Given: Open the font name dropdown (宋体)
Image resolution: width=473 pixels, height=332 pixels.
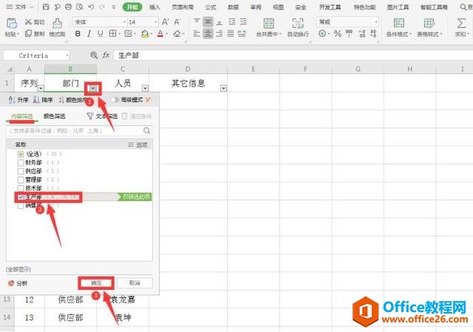Looking at the screenshot, I should pos(124,21).
